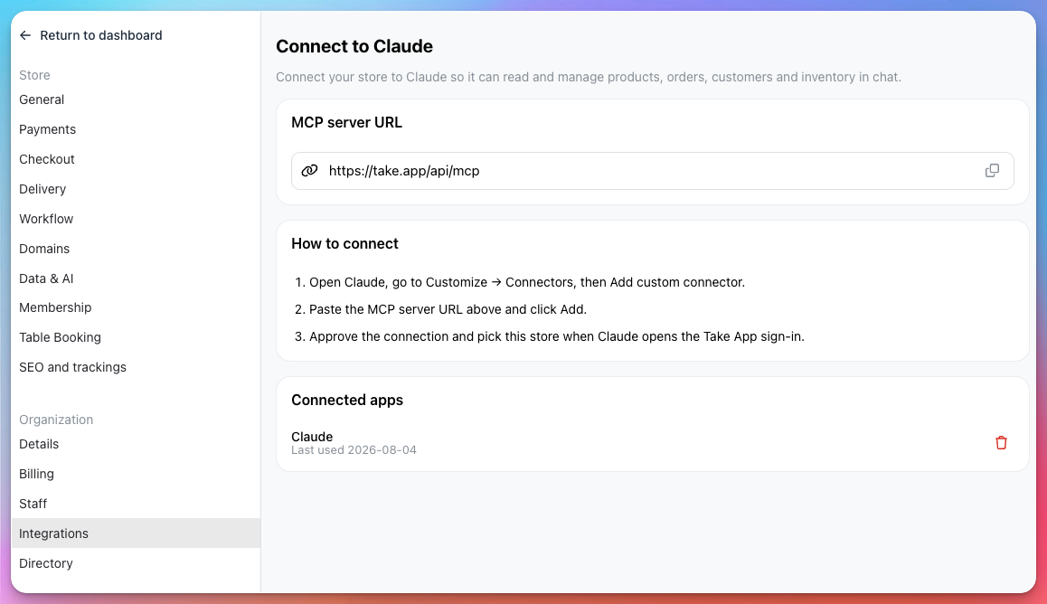Click the Store section label
Viewport: 1047px width, 604px height.
click(34, 75)
